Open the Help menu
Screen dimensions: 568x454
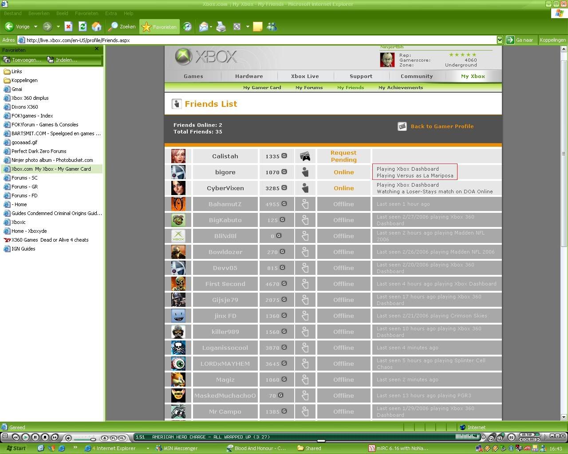tap(129, 13)
